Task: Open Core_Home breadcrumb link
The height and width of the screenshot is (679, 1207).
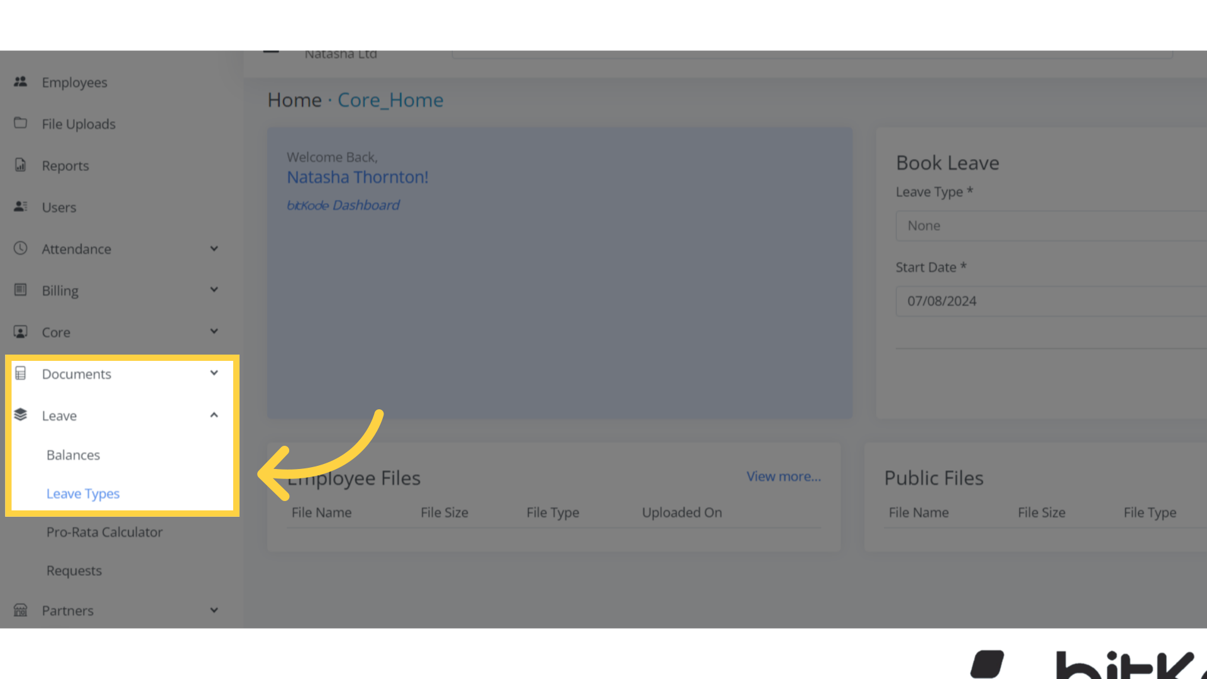Action: click(390, 99)
